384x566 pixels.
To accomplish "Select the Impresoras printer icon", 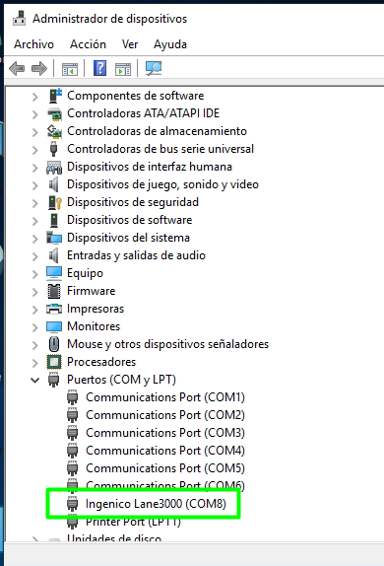I will (54, 309).
